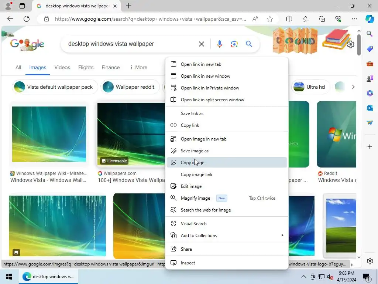Open the Collections toolbar icon
The width and height of the screenshot is (378, 284).
[x=322, y=19]
